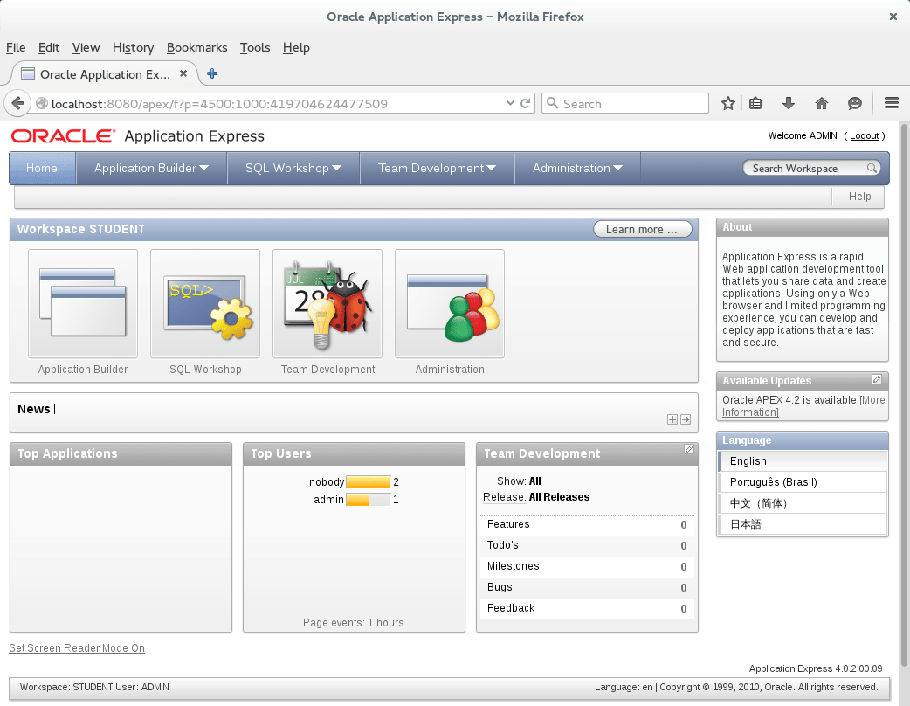Edit the Team Development region pencil icon
The image size is (910, 706).
[689, 449]
